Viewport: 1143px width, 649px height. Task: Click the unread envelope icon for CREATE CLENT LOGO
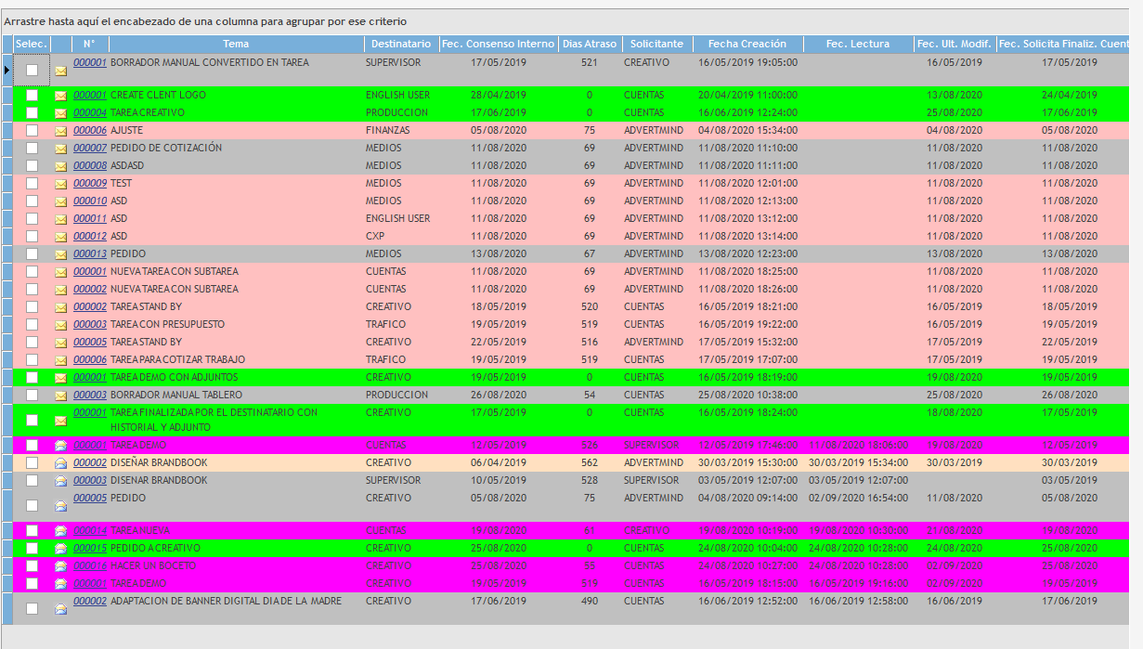[61, 96]
